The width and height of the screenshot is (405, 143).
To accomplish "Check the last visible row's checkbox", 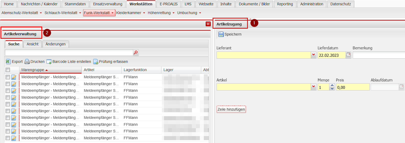I will 8,138.
